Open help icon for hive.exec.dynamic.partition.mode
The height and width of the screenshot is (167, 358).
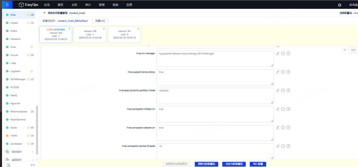pos(288,90)
